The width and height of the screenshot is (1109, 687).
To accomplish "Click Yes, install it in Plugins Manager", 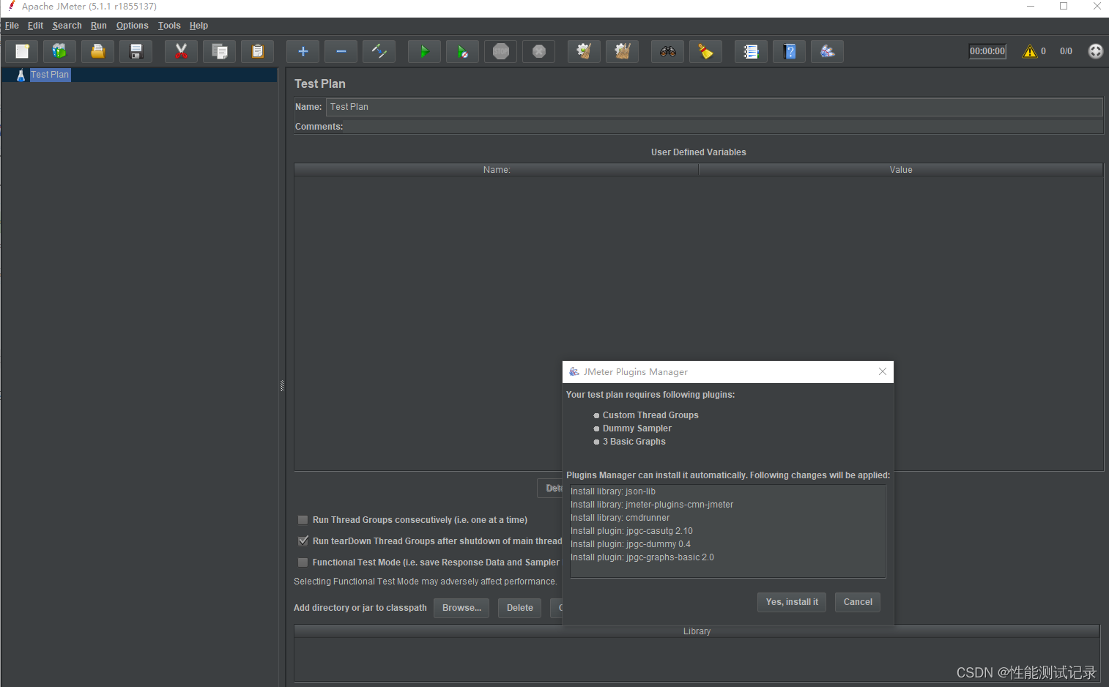I will click(791, 601).
